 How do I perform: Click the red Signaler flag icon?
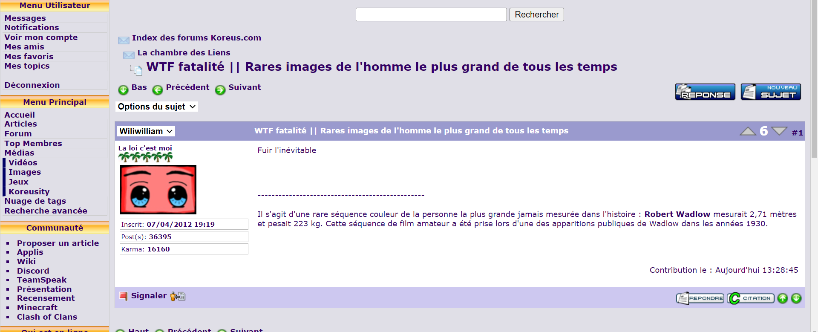(x=124, y=296)
